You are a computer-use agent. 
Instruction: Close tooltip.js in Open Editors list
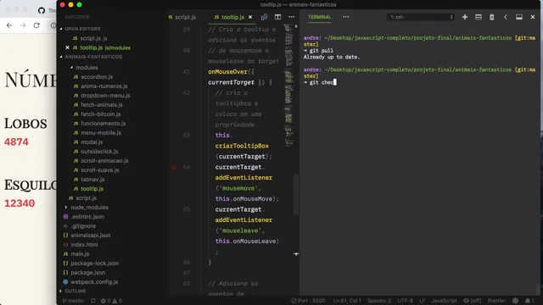point(68,47)
